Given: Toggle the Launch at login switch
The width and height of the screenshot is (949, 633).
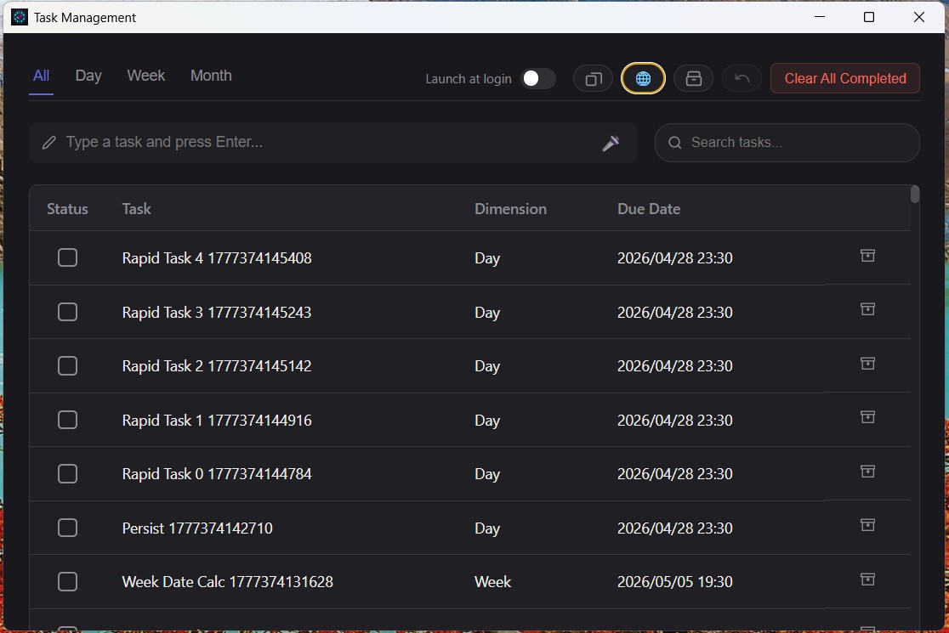Looking at the screenshot, I should point(538,79).
